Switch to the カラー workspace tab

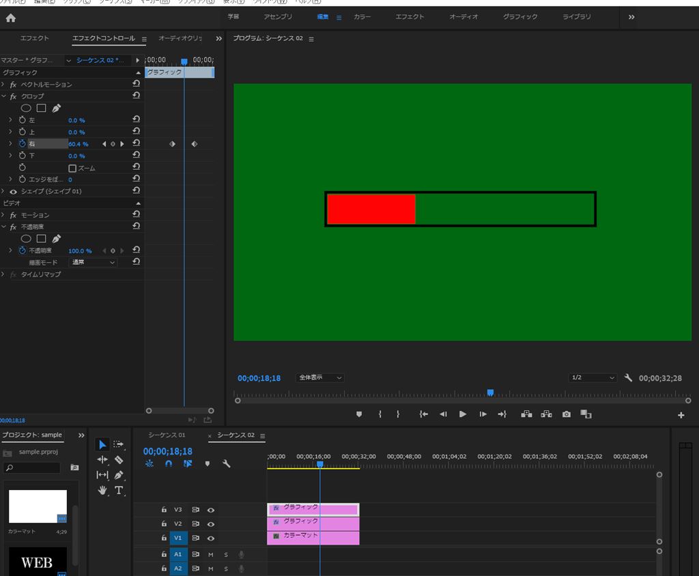coord(362,17)
